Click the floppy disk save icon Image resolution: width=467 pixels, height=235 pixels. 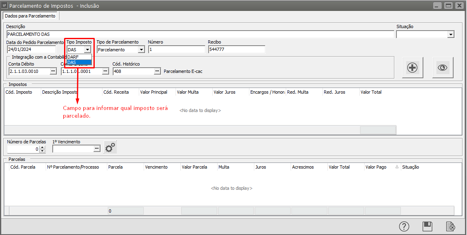pos(427,226)
